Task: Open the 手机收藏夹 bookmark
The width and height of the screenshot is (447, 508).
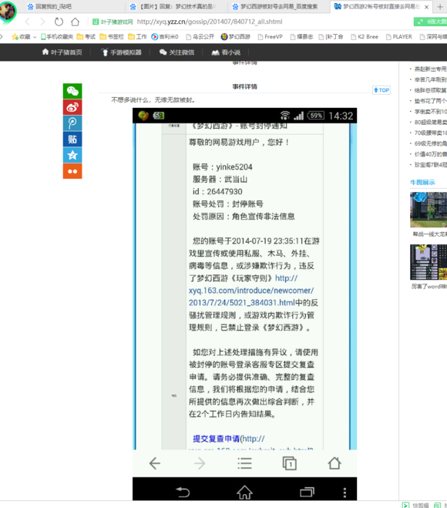Action: 57,36
